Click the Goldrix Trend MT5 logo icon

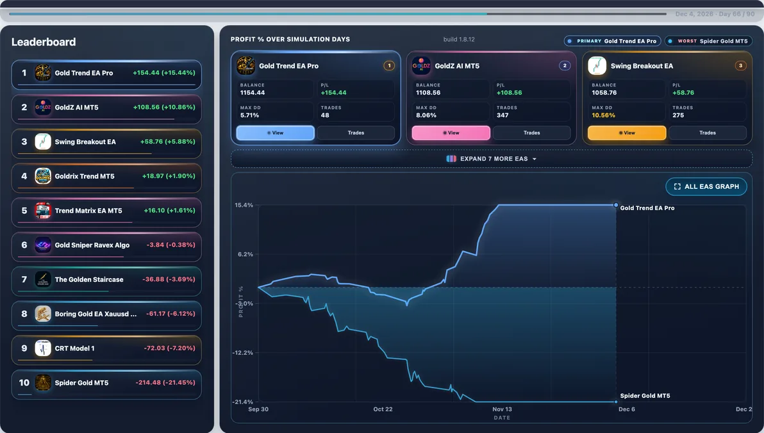tap(43, 176)
